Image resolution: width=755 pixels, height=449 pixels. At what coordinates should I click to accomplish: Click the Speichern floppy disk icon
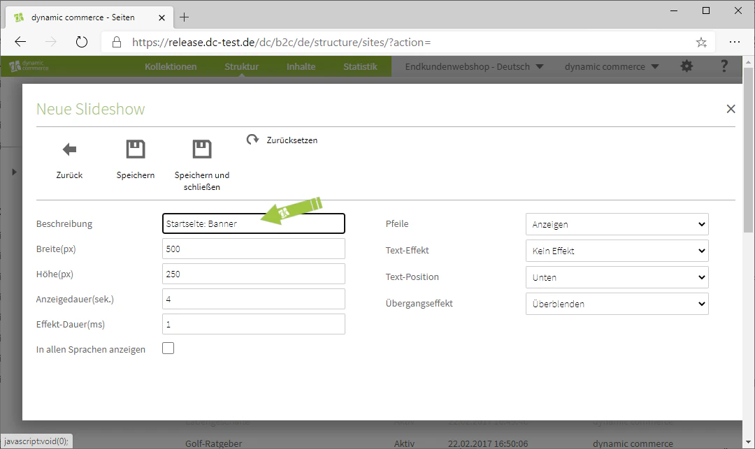pos(136,149)
